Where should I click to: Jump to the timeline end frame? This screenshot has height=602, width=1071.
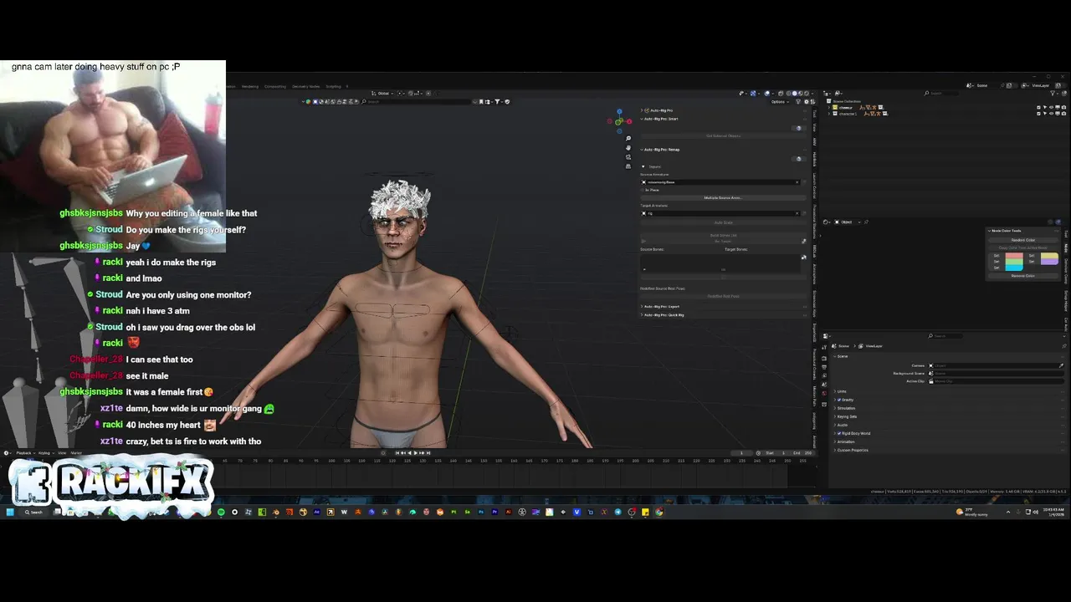tap(428, 453)
